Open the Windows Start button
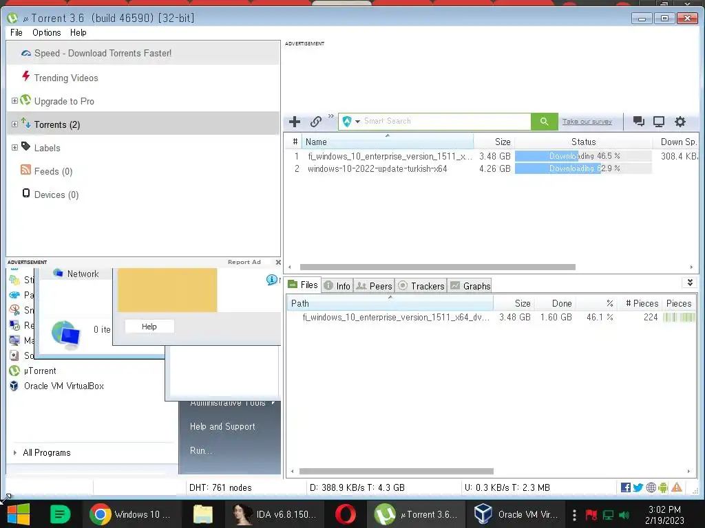Image resolution: width=705 pixels, height=528 pixels. (x=19, y=514)
